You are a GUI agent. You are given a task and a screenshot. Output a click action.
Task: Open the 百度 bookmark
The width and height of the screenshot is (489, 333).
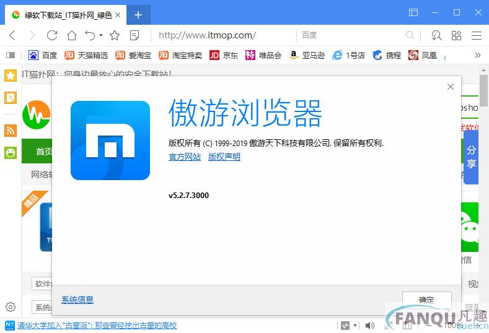43,55
